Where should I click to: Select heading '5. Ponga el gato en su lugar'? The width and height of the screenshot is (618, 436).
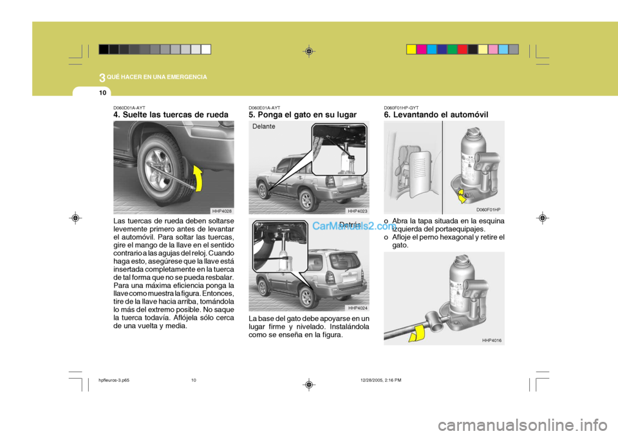click(x=303, y=114)
